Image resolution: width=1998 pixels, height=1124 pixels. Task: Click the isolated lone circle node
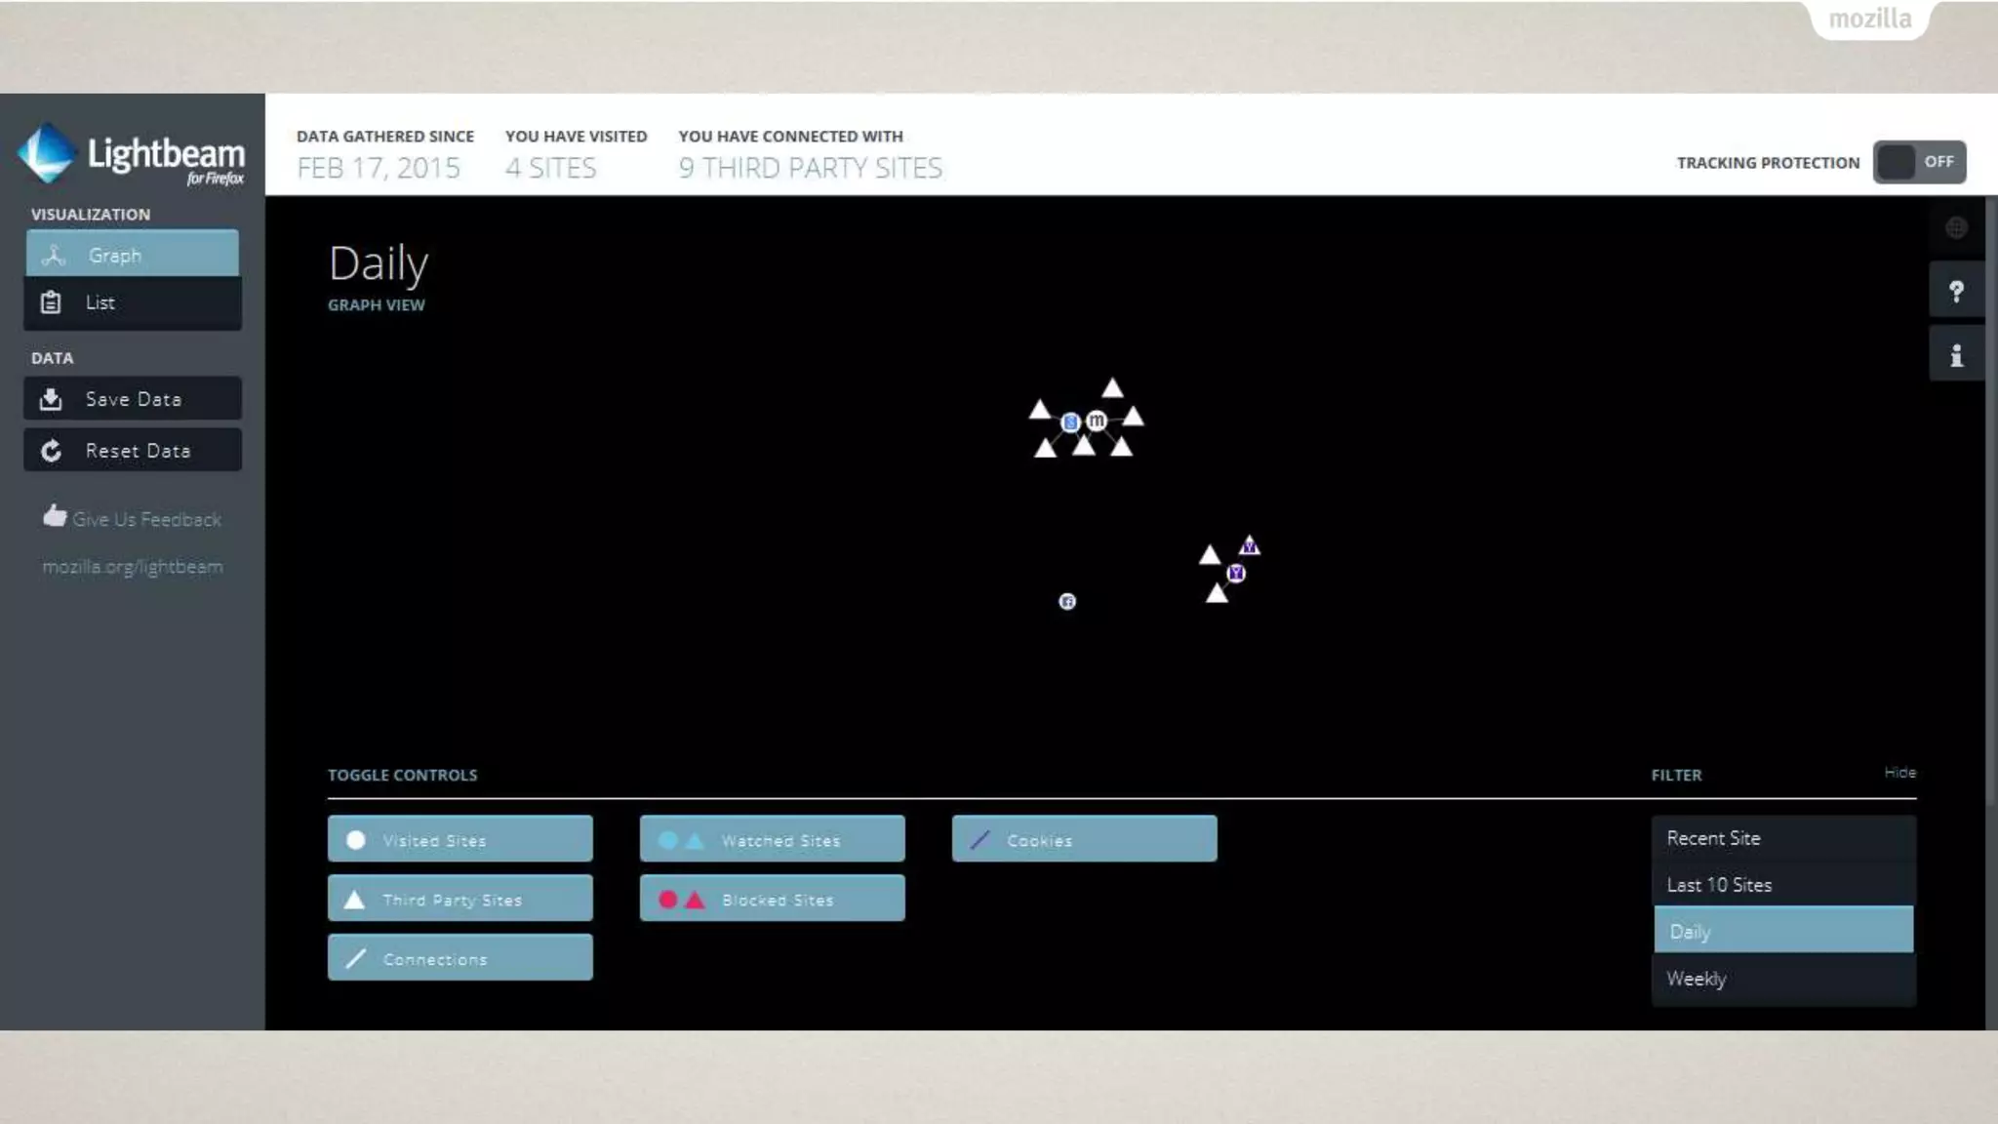1067,602
